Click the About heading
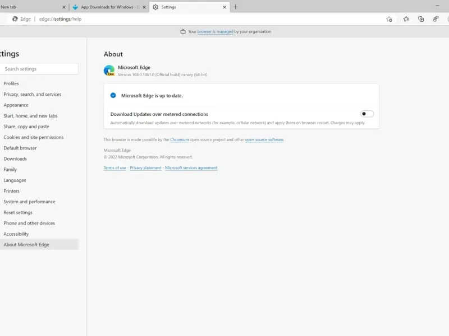This screenshot has height=336, width=449. click(x=113, y=54)
